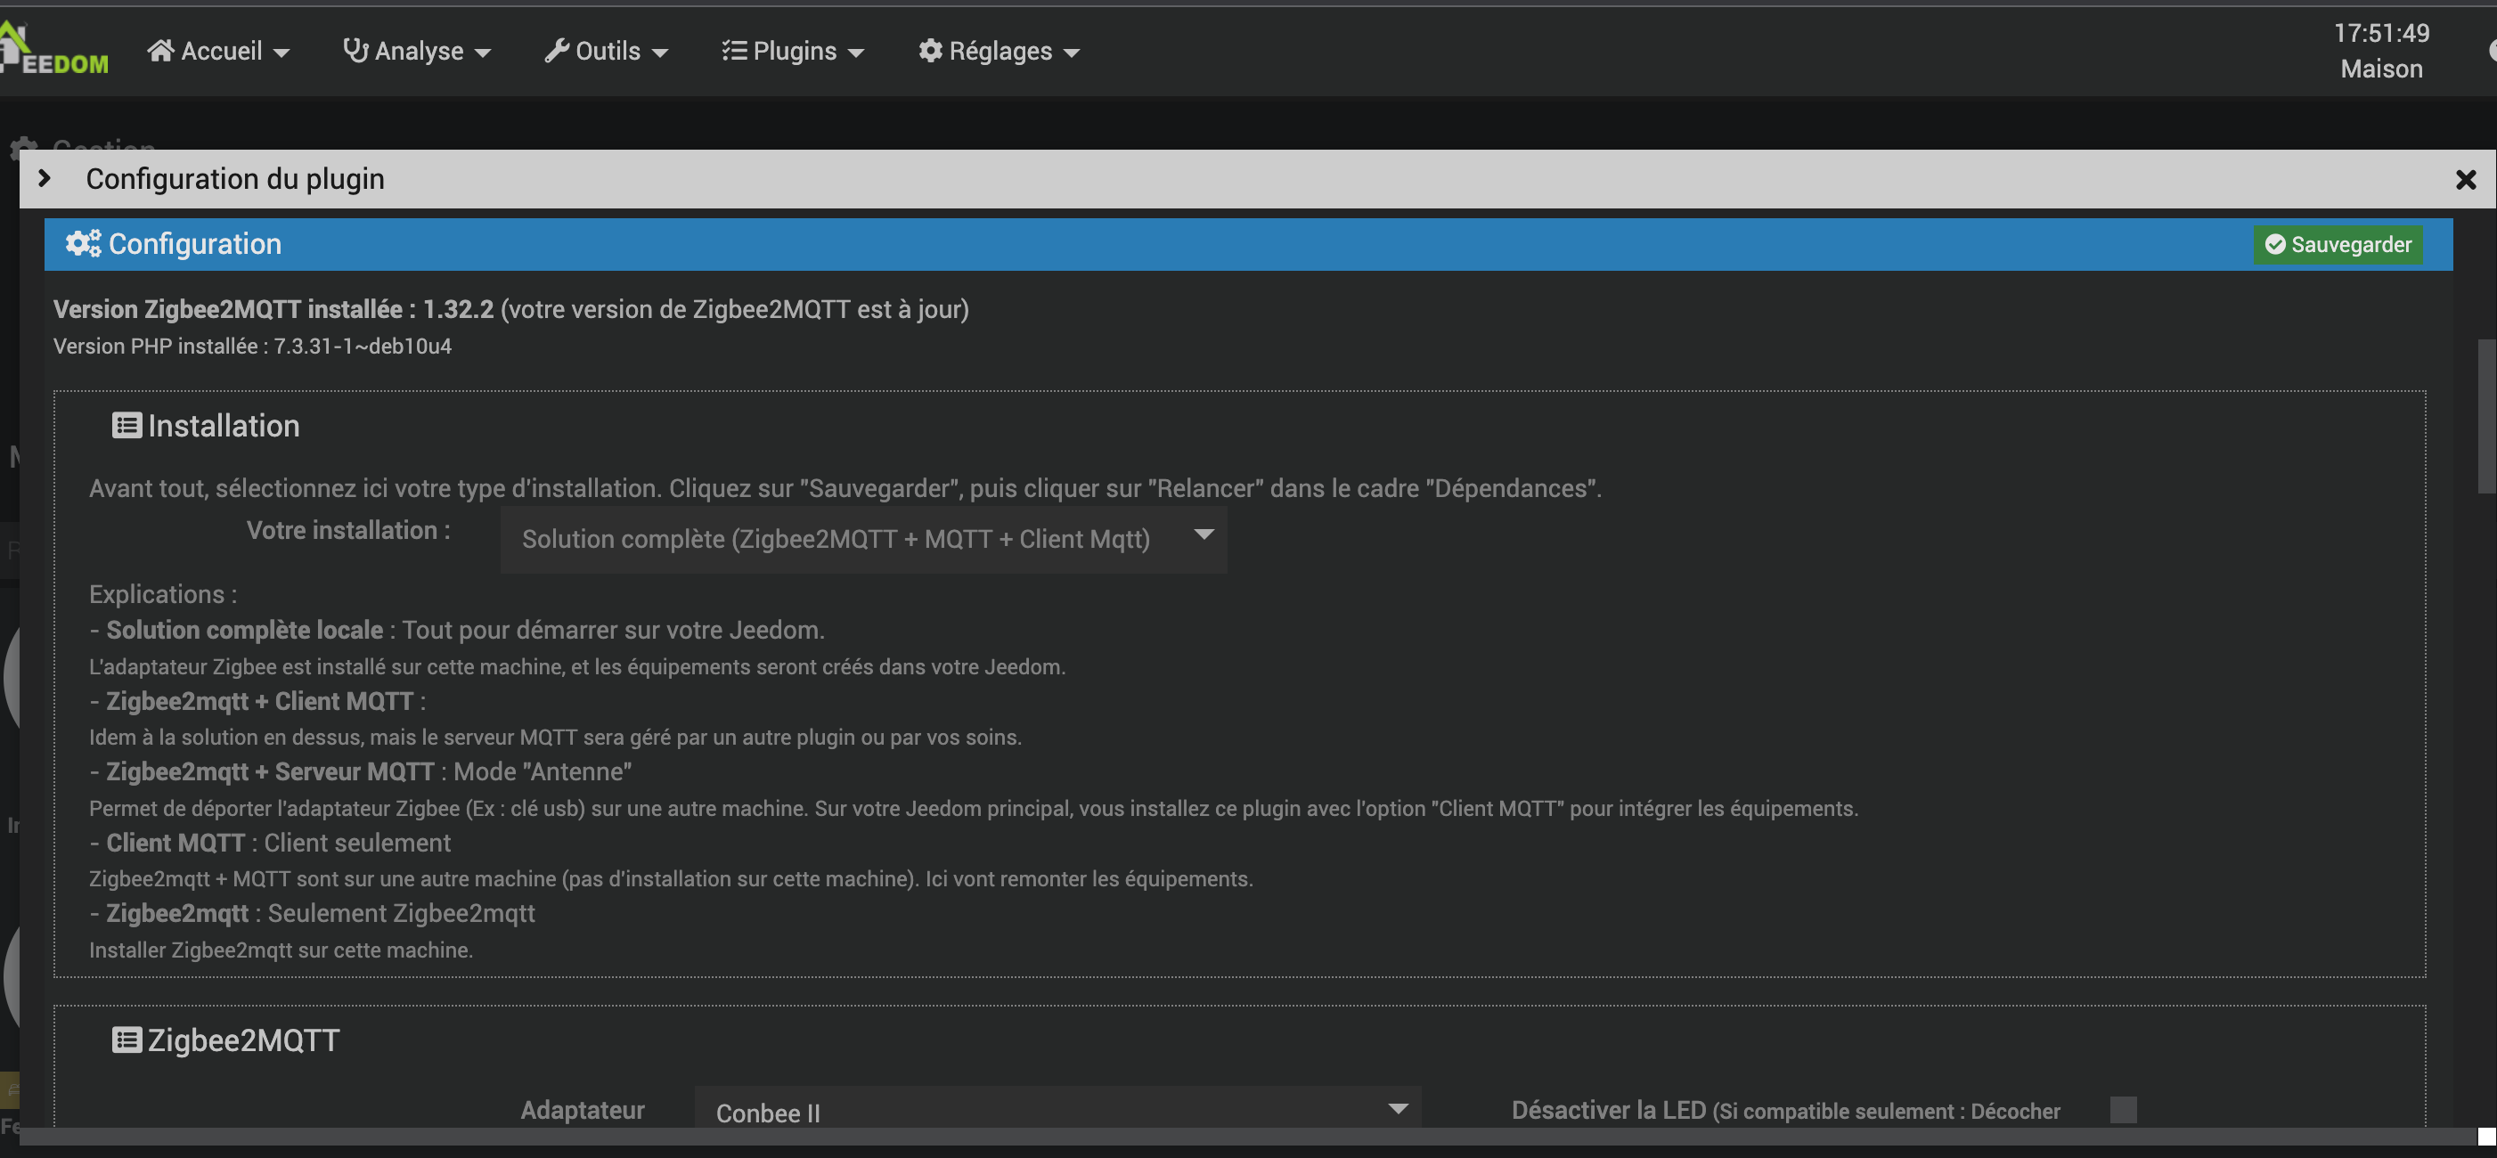Click the wrench icon beside Outils
The width and height of the screenshot is (2497, 1158).
(557, 51)
